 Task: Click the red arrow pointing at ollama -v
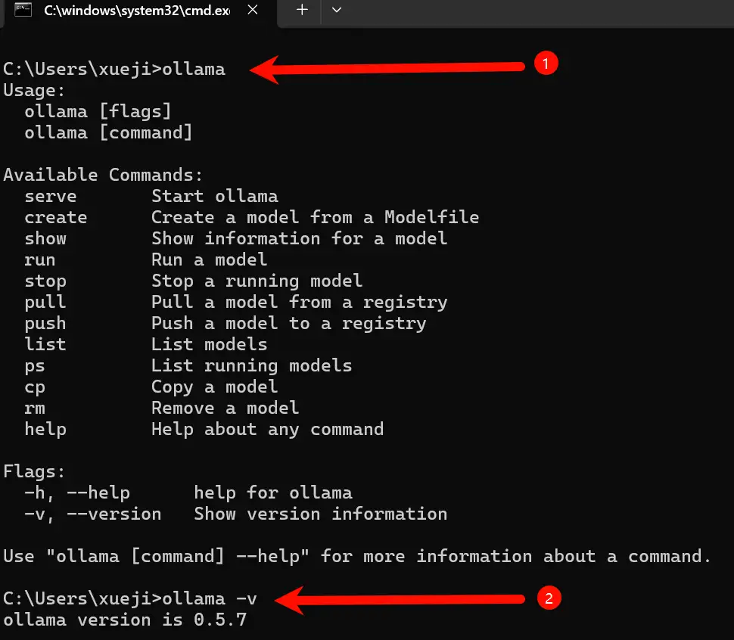[401, 601]
